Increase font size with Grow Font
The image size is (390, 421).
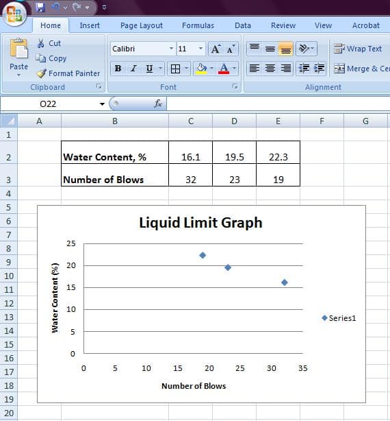216,49
